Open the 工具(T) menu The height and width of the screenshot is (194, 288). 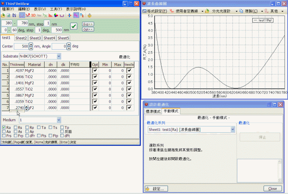point(56,9)
